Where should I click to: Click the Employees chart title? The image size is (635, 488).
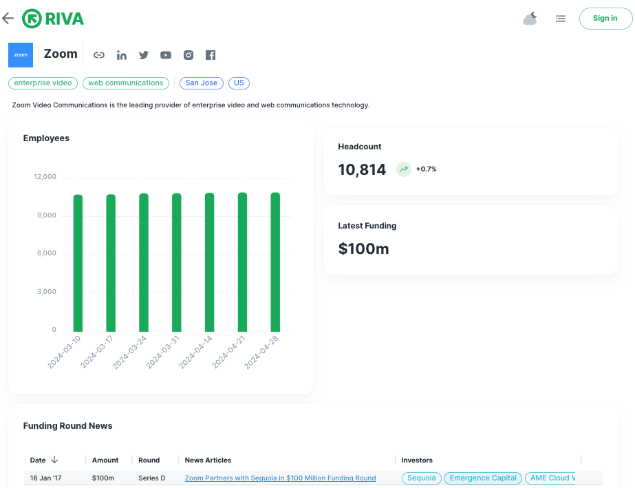click(x=46, y=138)
